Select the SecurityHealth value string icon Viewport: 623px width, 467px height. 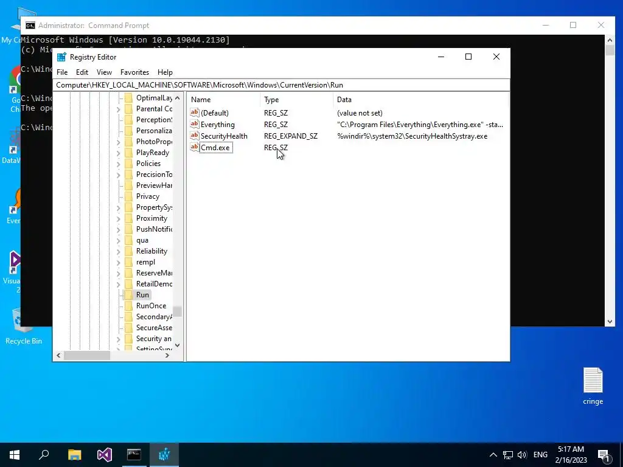pyautogui.click(x=194, y=136)
